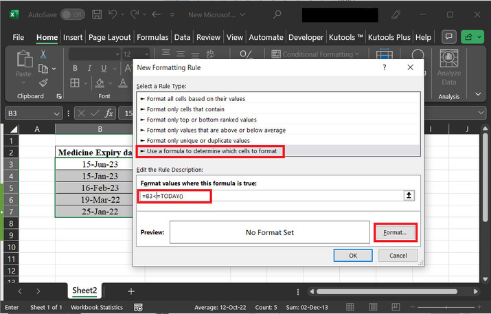Click Workbook Statistics in status bar
Image resolution: width=491 pixels, height=314 pixels.
pyautogui.click(x=97, y=307)
